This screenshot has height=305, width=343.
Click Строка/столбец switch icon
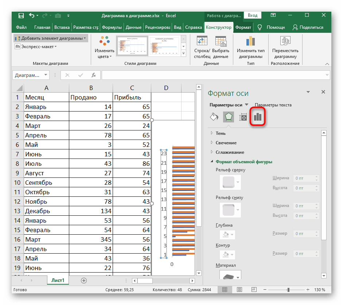(202, 41)
